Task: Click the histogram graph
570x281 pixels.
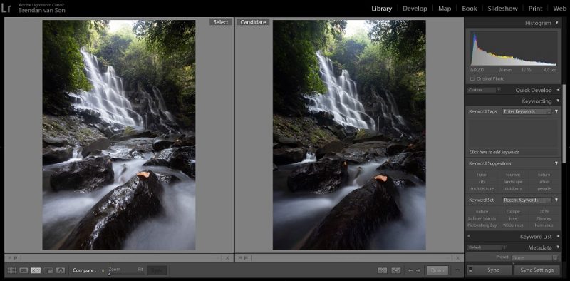Action: point(513,48)
